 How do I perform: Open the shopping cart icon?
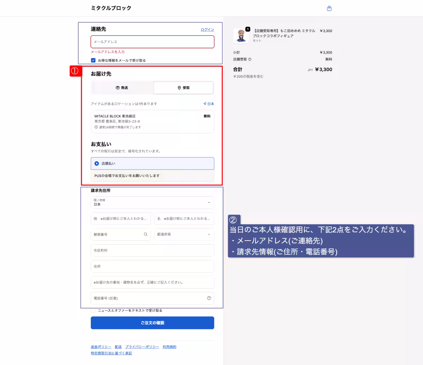click(329, 8)
